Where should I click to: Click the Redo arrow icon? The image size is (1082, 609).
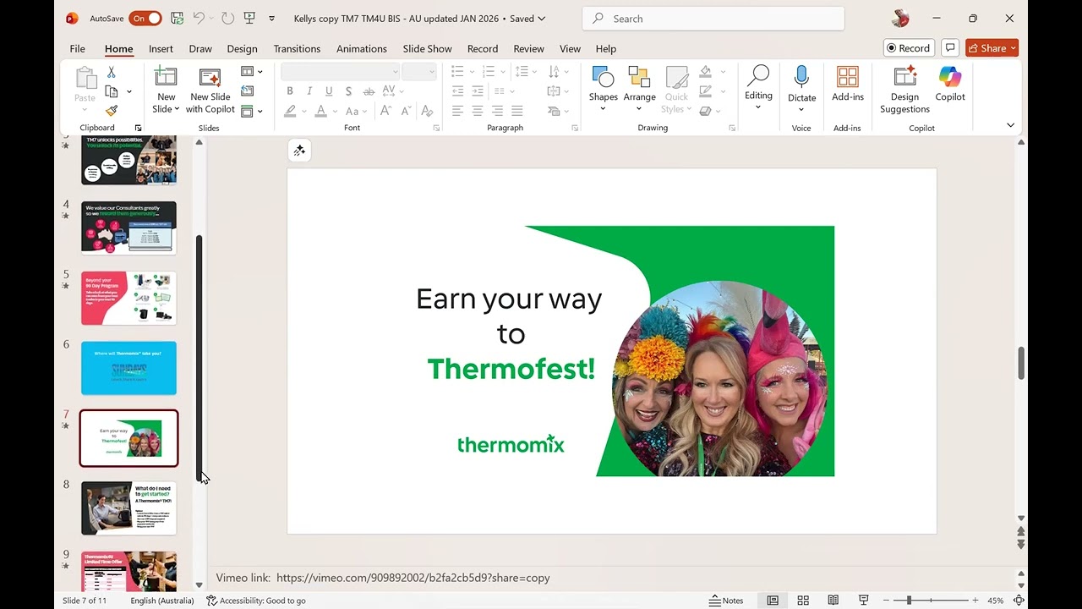click(227, 18)
